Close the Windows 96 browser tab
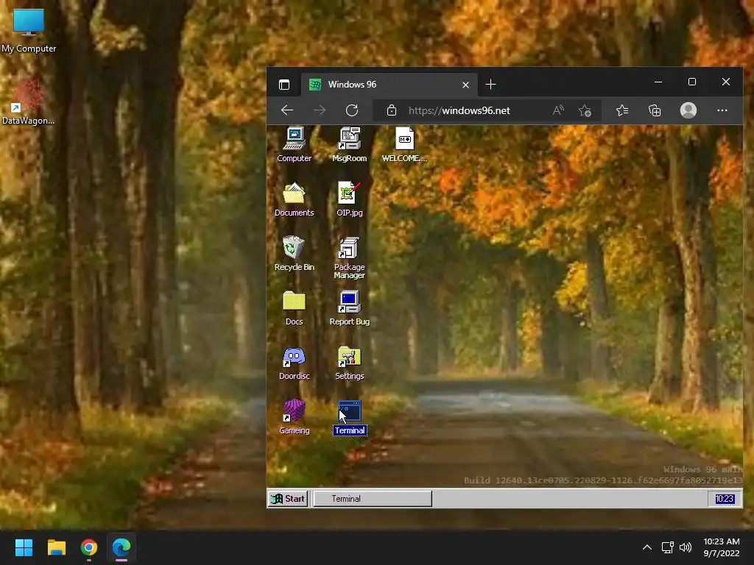The image size is (754, 565). [x=465, y=85]
